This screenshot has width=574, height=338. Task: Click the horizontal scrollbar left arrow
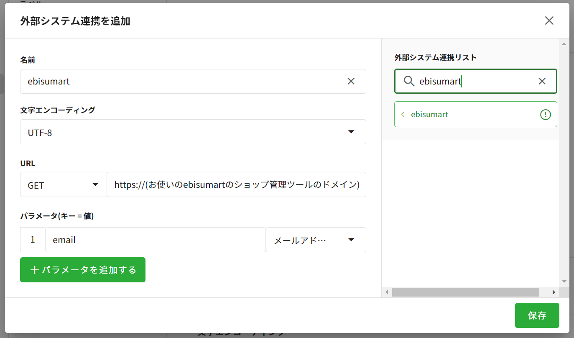(x=387, y=292)
